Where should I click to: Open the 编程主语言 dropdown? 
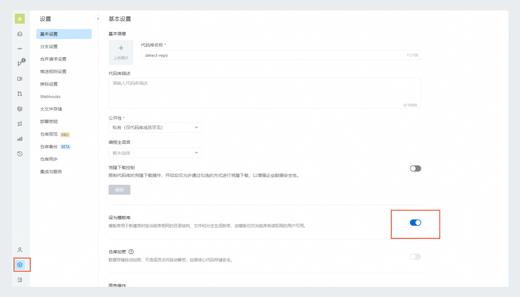[x=155, y=153]
